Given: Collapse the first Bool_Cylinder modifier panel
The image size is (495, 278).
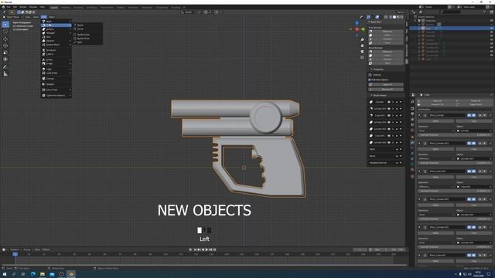Looking at the screenshot, I should 419,115.
